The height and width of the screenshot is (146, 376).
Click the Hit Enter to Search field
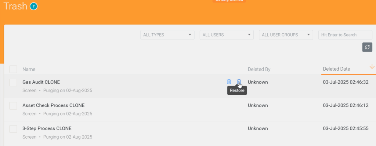coord(345,35)
